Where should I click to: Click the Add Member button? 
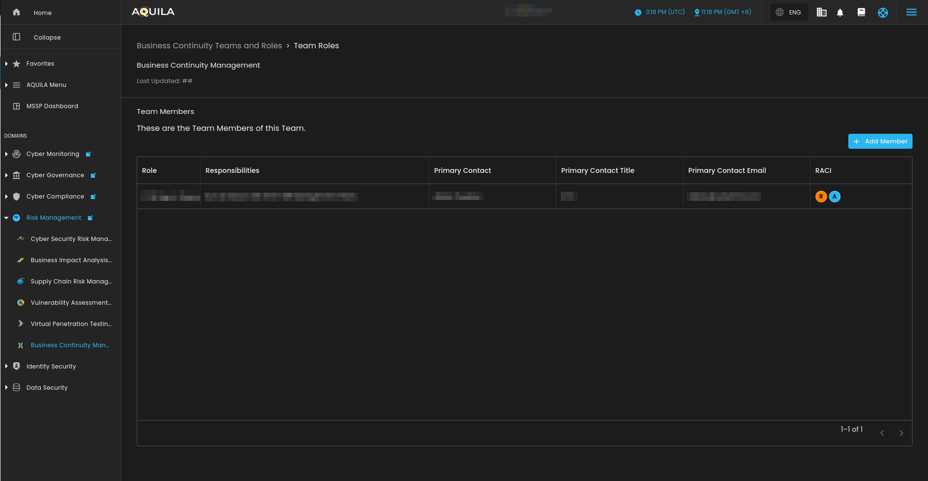[x=880, y=141]
